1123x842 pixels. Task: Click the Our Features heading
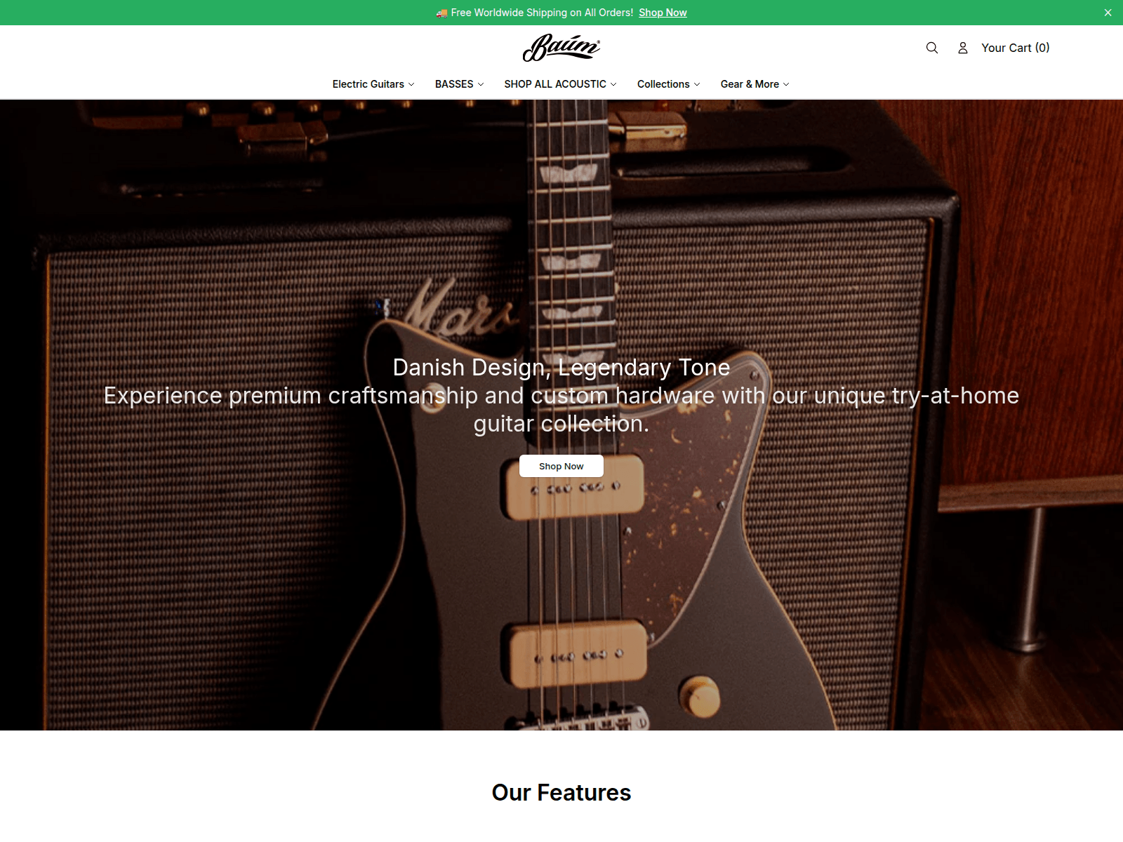click(x=561, y=792)
